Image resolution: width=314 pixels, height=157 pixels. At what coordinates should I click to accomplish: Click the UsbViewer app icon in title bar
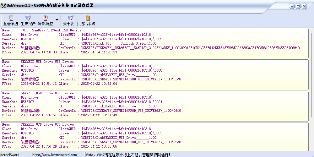point(3,6)
